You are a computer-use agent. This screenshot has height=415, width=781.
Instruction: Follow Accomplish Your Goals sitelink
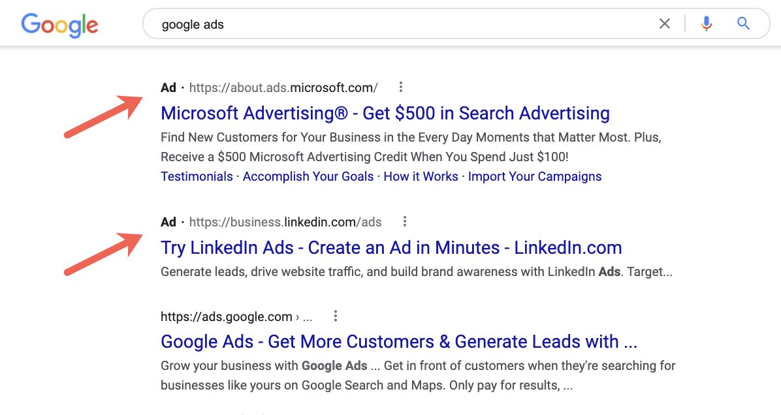tap(308, 176)
